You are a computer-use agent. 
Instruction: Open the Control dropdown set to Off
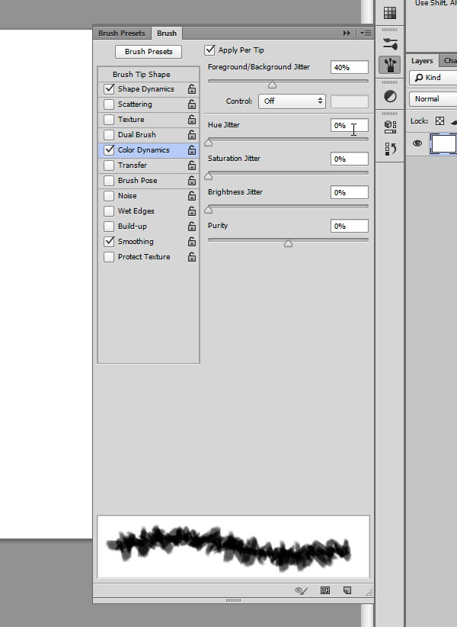click(292, 101)
